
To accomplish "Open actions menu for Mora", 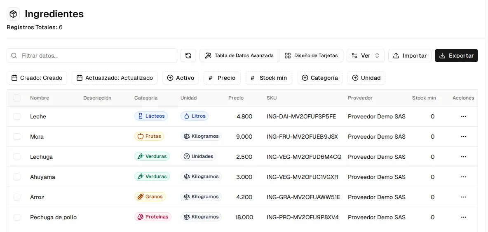I will [x=463, y=137].
